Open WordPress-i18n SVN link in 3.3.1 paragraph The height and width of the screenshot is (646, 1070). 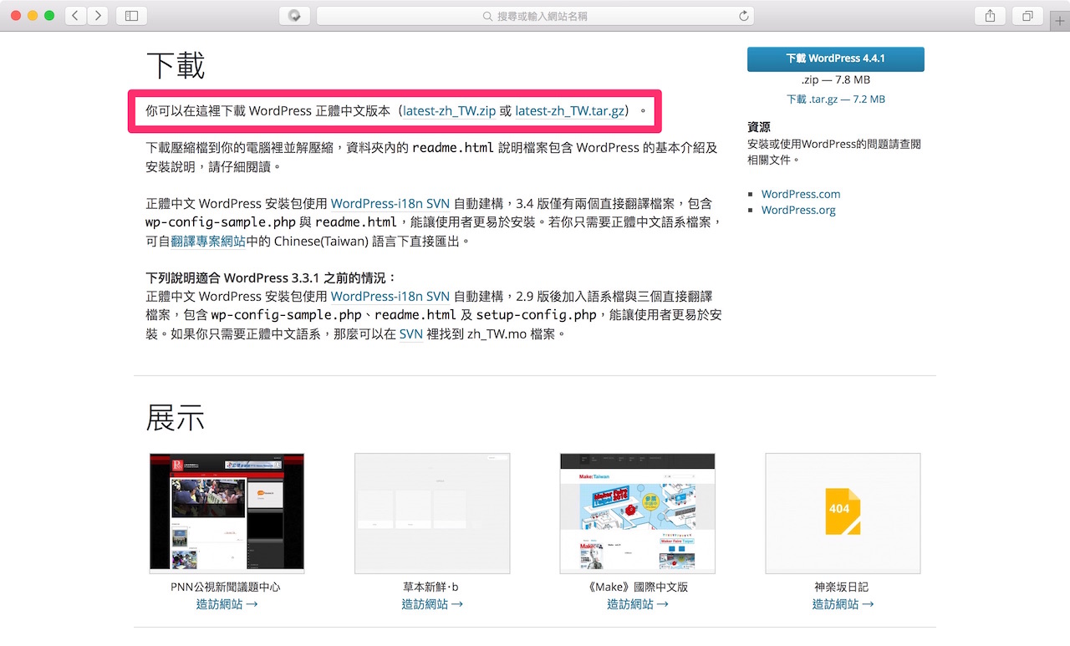(x=390, y=296)
